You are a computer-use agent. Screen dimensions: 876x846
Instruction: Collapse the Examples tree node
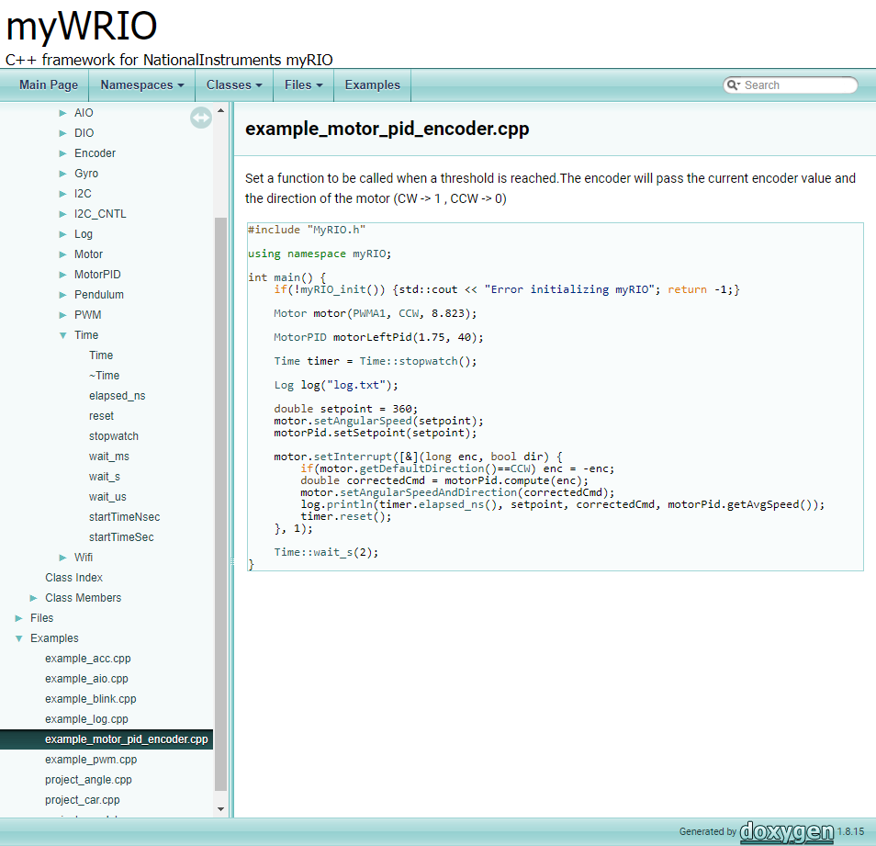click(x=18, y=638)
